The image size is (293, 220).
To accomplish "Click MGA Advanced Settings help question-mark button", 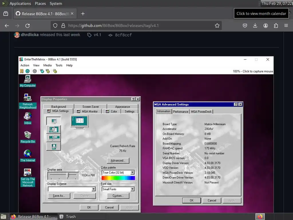I will point(236,104).
